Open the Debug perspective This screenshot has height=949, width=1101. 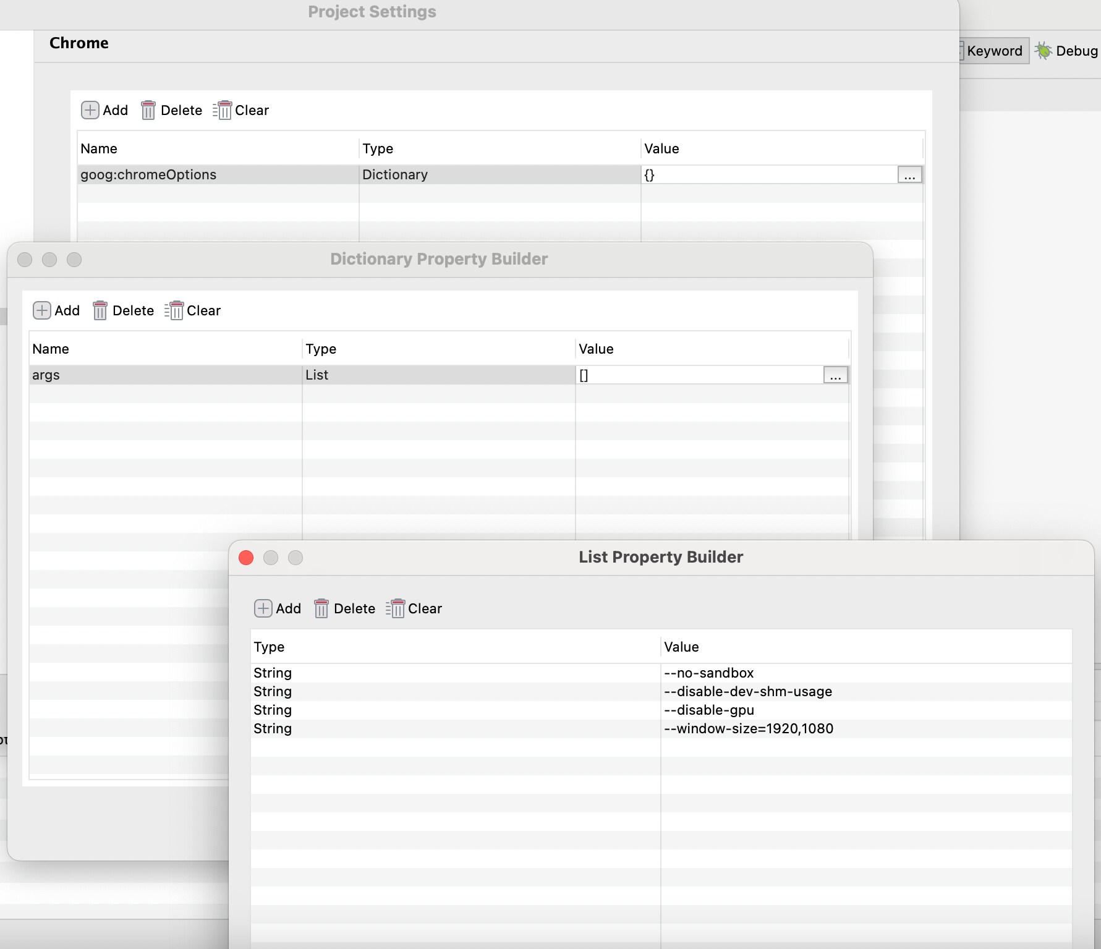(1066, 51)
